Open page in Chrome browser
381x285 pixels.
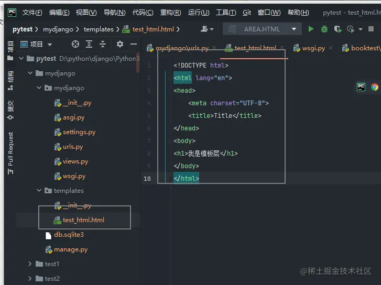click(x=375, y=87)
